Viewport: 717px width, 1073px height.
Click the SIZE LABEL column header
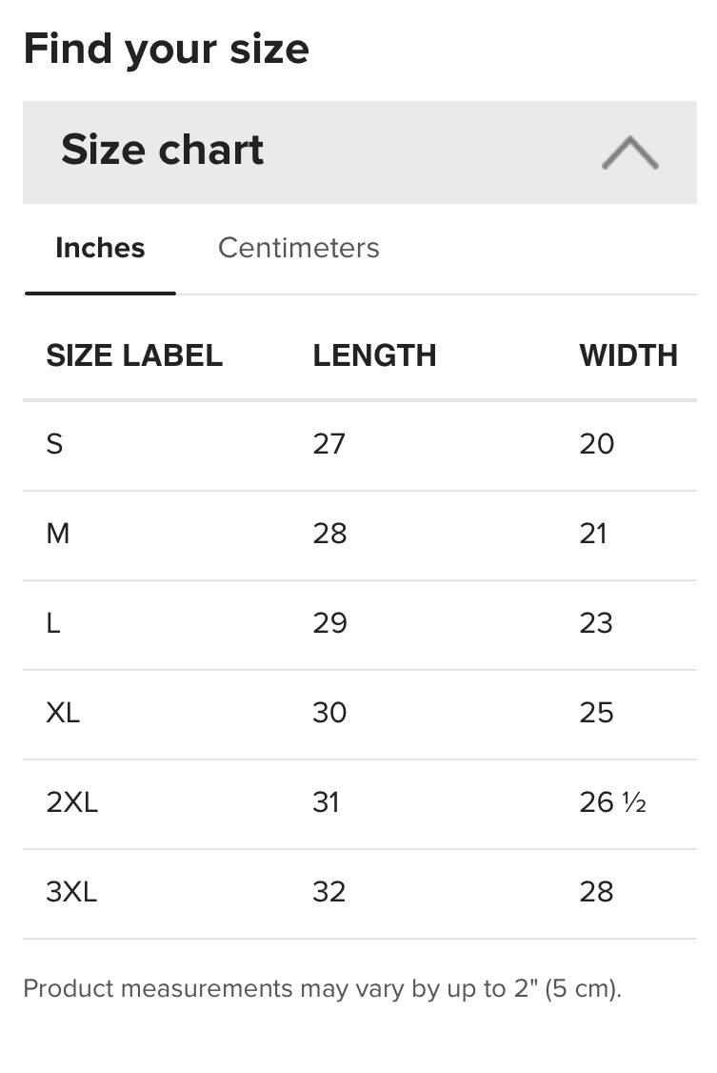point(134,355)
